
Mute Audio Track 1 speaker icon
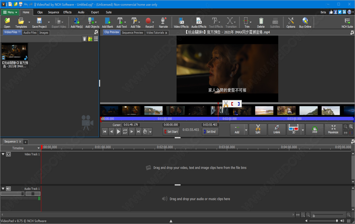[9, 189]
